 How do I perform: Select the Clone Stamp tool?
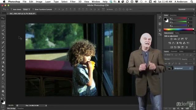click(x=3, y=50)
